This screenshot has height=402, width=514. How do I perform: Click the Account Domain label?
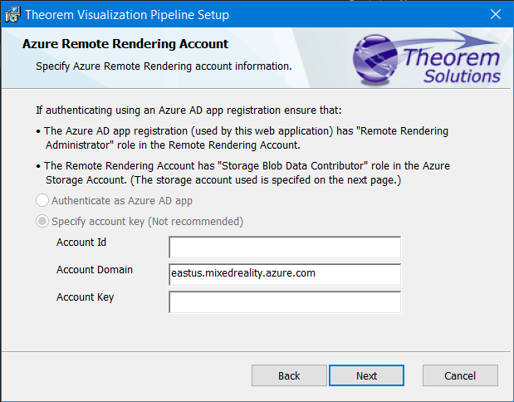click(95, 270)
